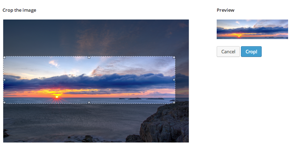Click the dark blue cloud band inside selection
The image size is (292, 151).
[x=89, y=81]
